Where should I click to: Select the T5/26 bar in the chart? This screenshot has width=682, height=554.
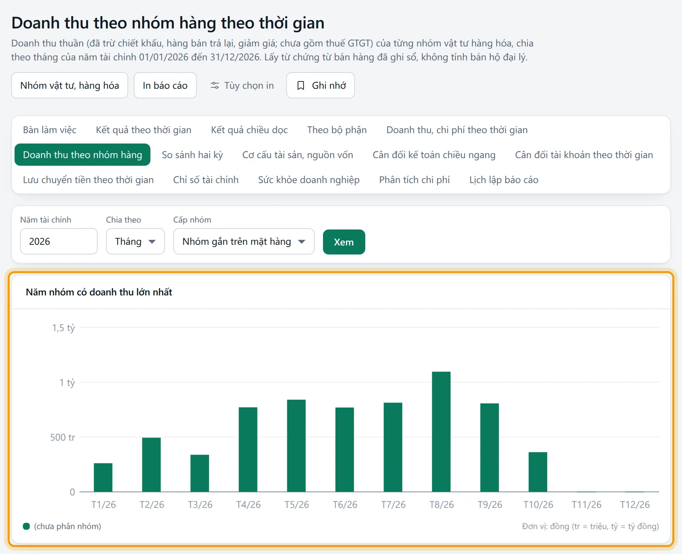[x=296, y=446]
